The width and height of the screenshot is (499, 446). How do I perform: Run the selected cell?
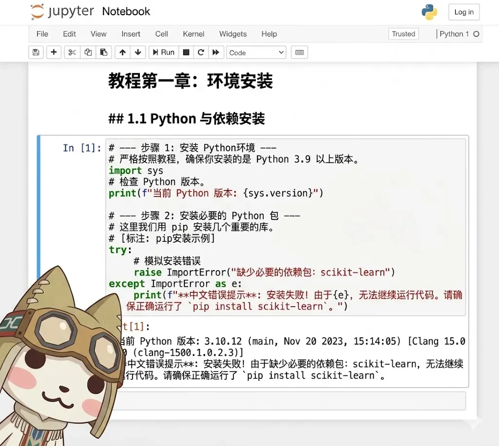(164, 52)
